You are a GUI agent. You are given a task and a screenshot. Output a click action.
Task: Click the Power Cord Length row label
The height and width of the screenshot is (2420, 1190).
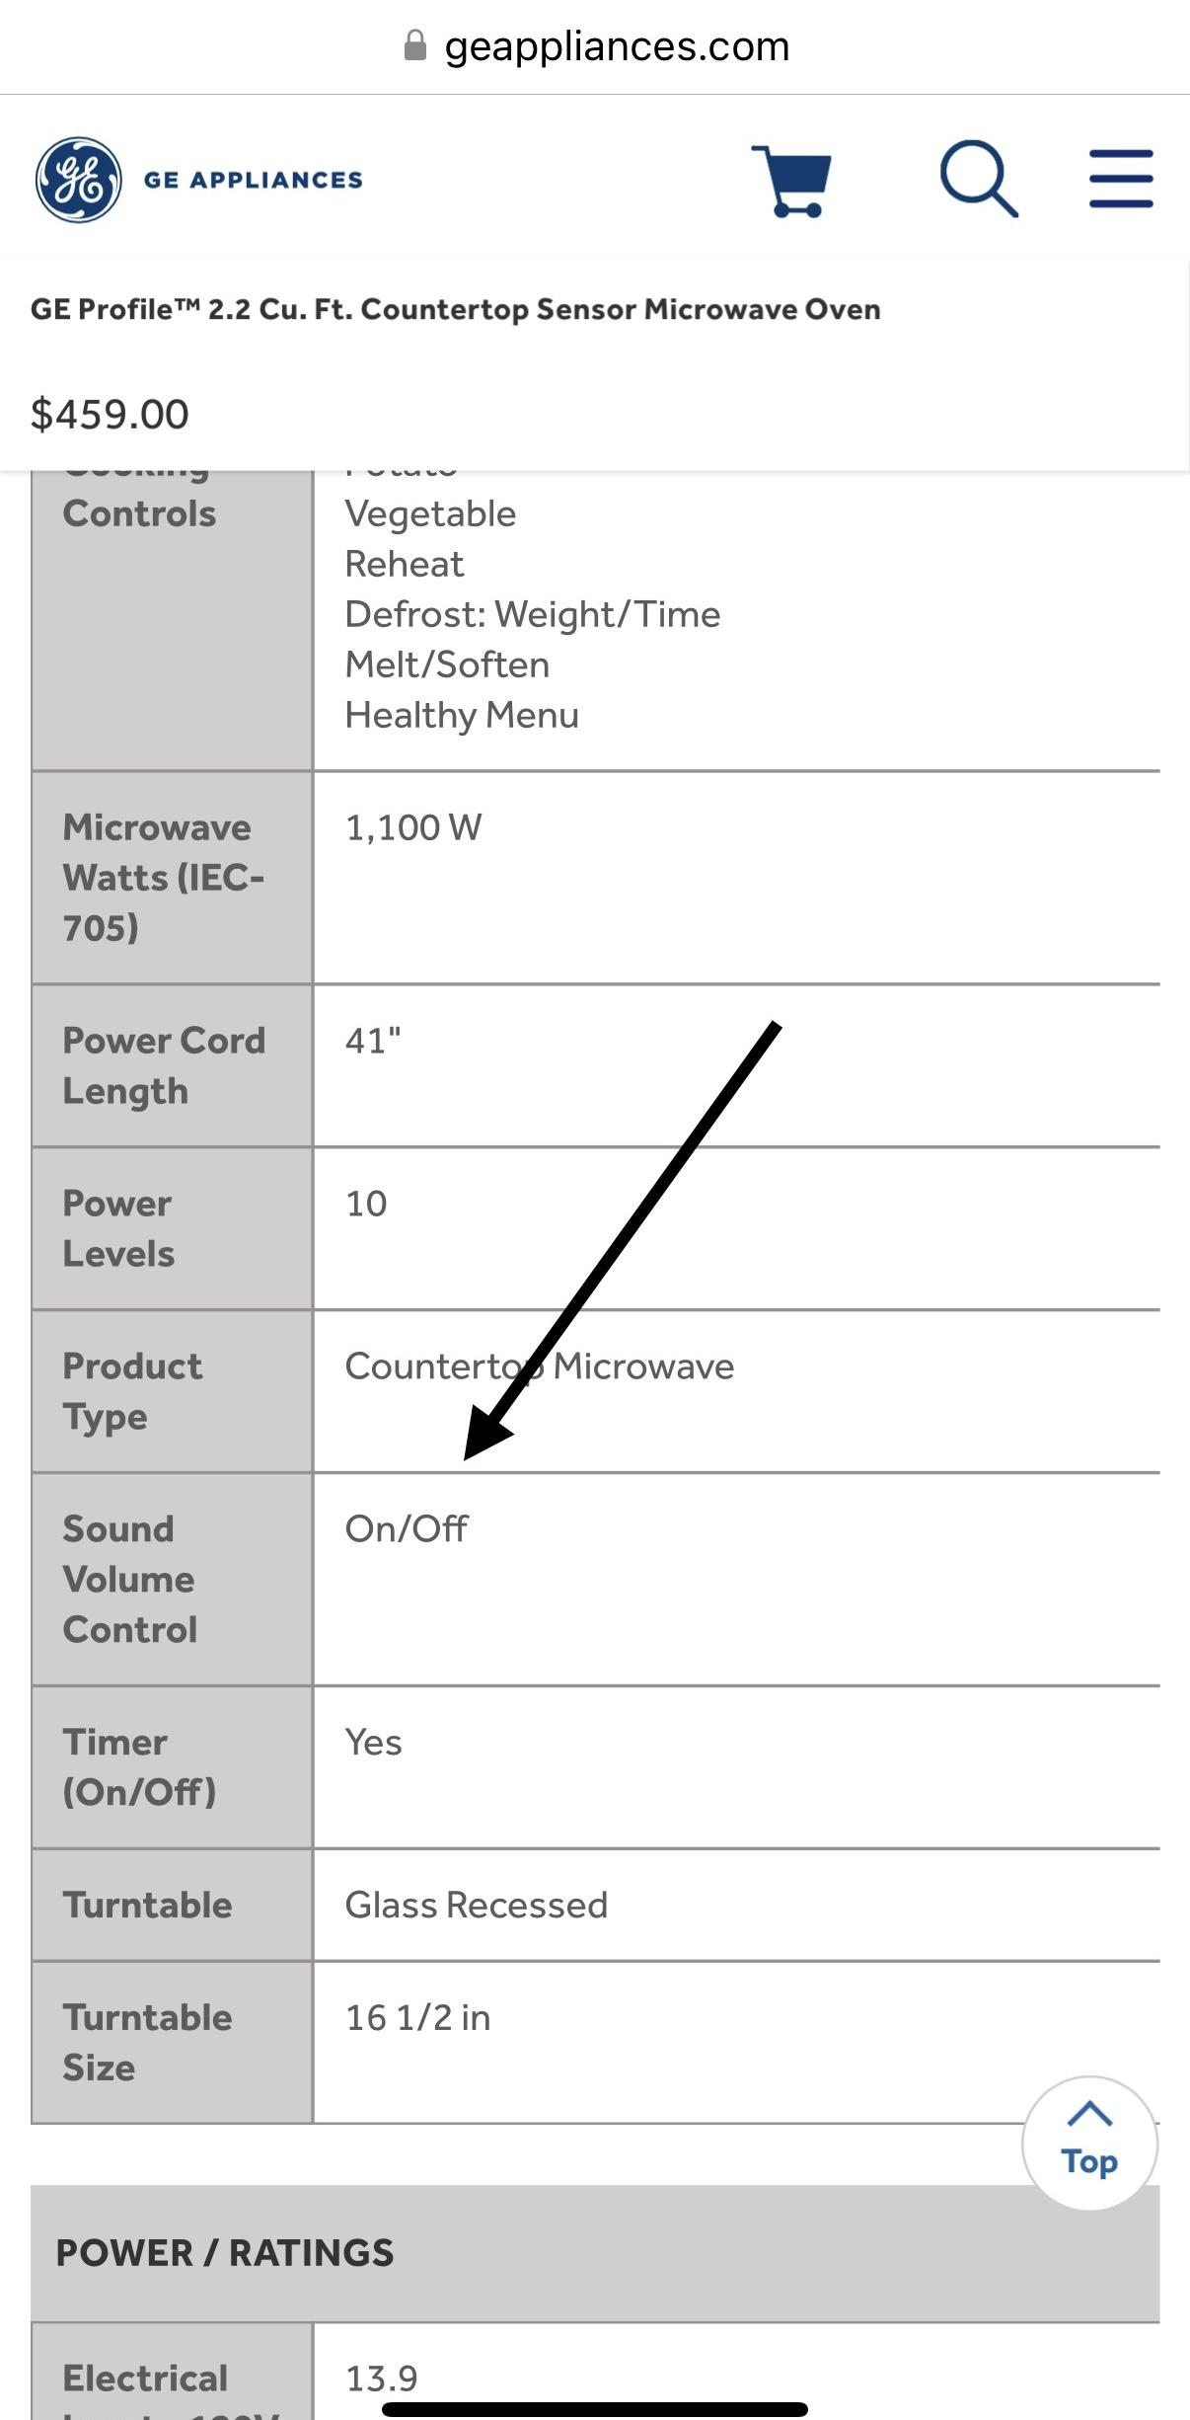pyautogui.click(x=164, y=1065)
